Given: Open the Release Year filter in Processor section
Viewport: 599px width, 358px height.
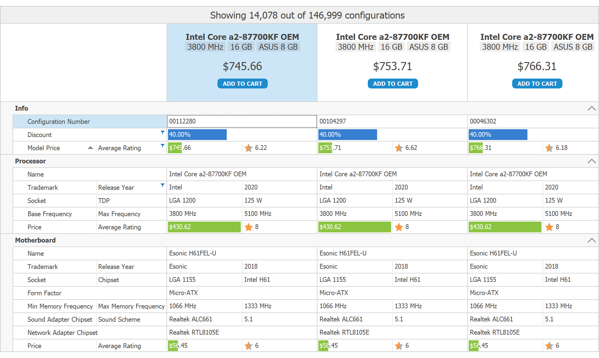Looking at the screenshot, I should click(x=162, y=185).
